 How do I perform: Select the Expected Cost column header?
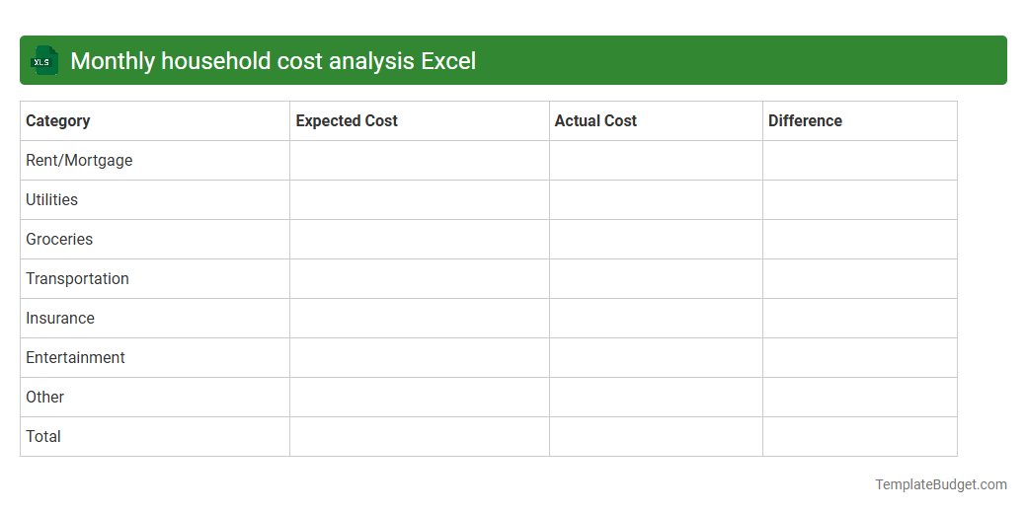coord(420,121)
